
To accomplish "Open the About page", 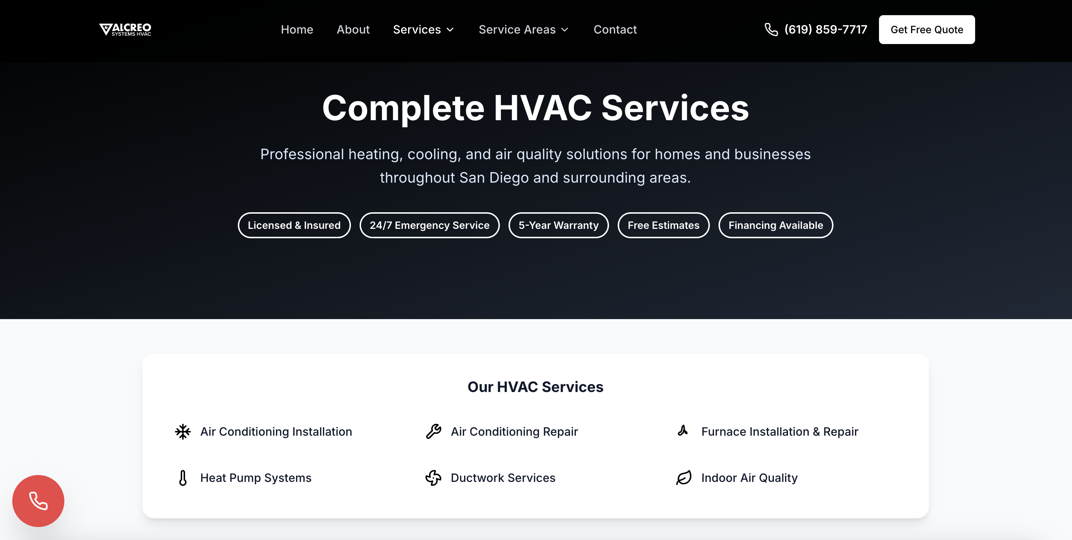I will pyautogui.click(x=353, y=30).
